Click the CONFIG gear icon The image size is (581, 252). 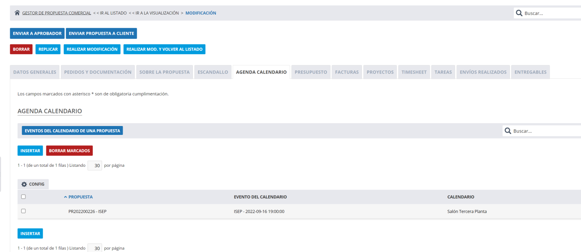tap(24, 184)
